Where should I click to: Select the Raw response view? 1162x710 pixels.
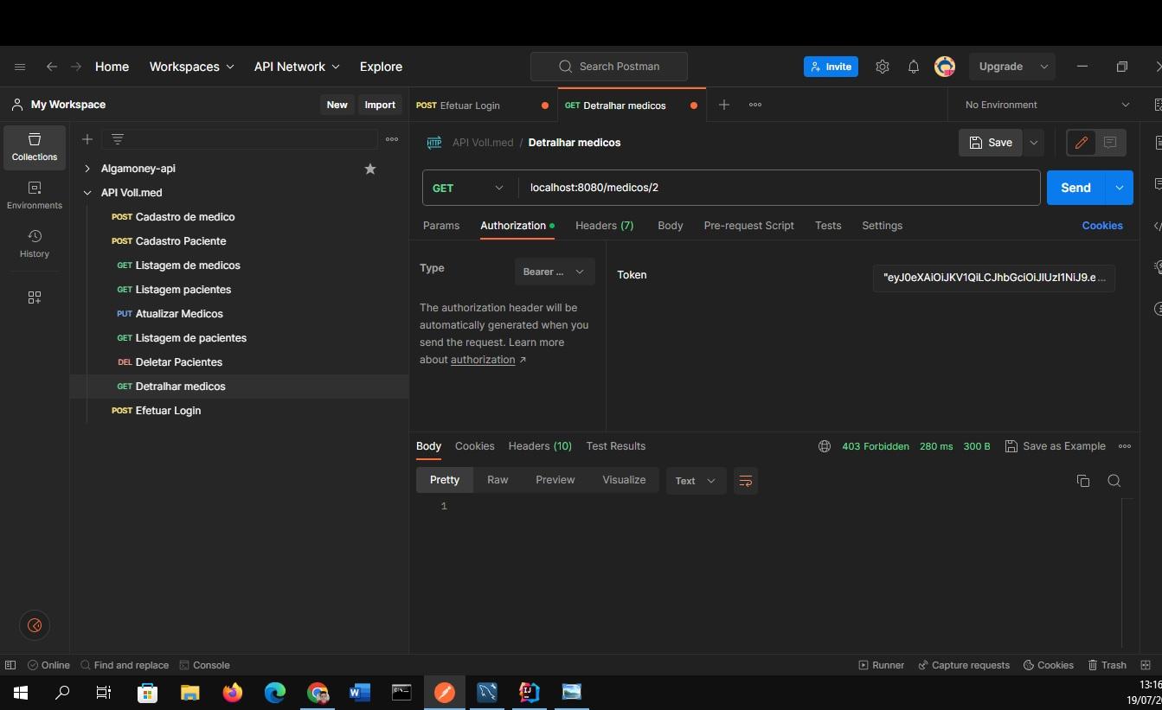[x=498, y=480]
